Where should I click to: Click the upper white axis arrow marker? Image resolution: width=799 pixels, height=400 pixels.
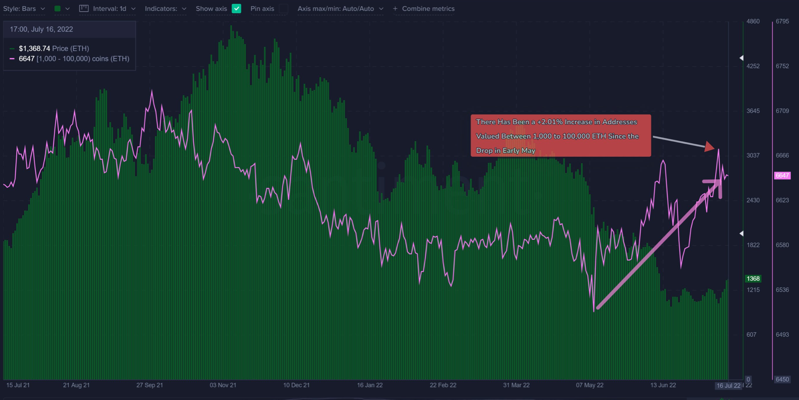742,58
